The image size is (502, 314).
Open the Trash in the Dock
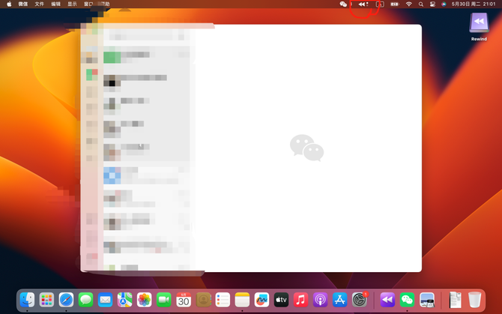tap(474, 300)
